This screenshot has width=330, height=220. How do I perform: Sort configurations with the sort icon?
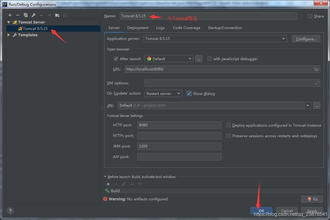point(65,15)
